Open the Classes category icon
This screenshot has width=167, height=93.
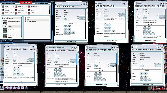coord(3,10)
